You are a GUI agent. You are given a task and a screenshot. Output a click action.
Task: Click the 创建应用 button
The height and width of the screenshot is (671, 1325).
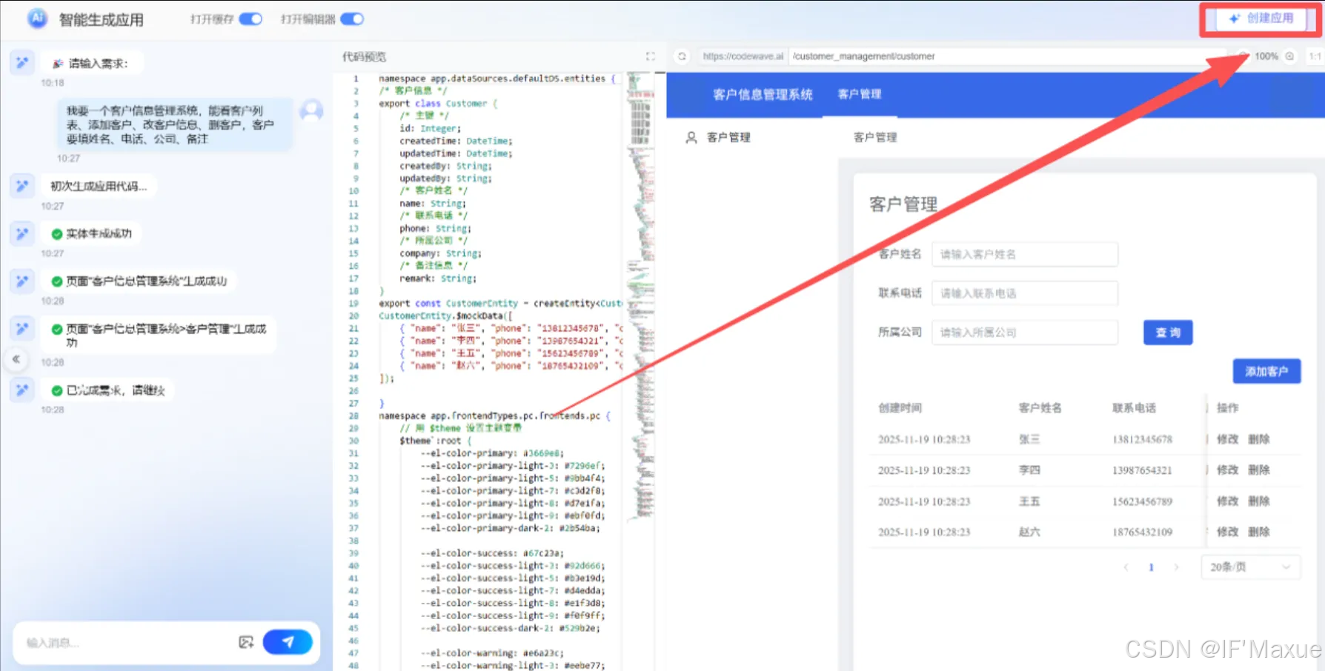click(1261, 19)
